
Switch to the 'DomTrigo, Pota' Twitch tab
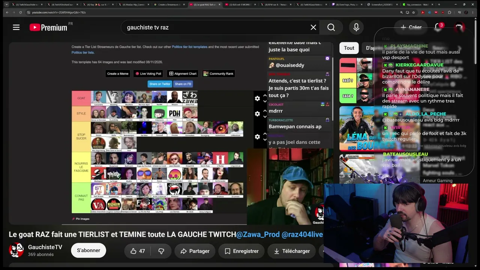coord(347,4)
